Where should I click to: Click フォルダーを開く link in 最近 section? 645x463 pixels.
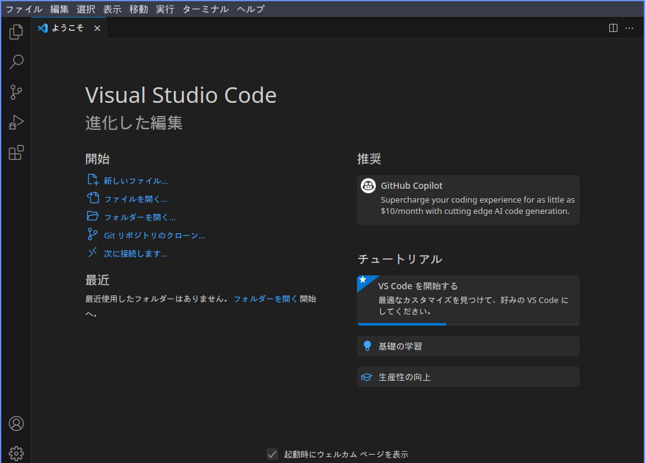click(x=265, y=299)
